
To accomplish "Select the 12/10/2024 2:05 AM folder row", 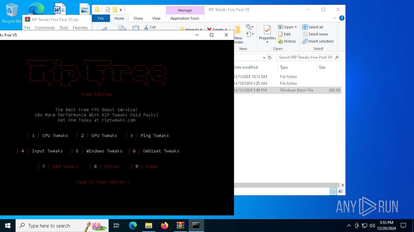I will click(288, 83).
